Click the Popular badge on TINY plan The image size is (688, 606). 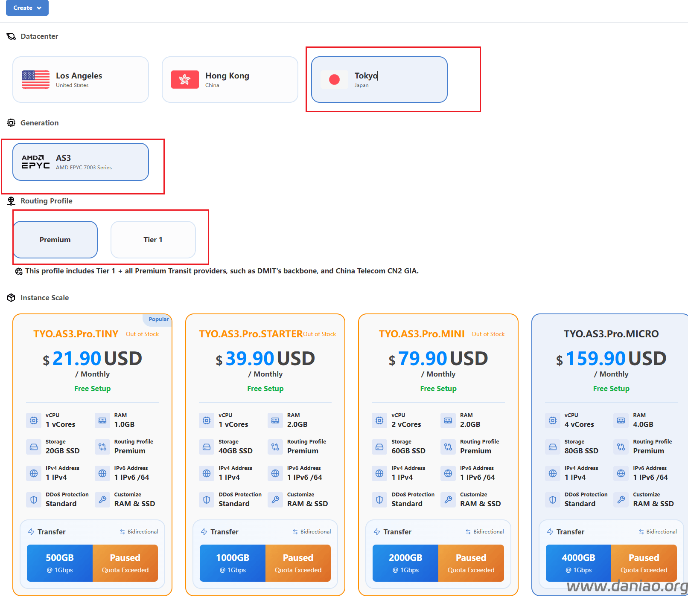[158, 319]
